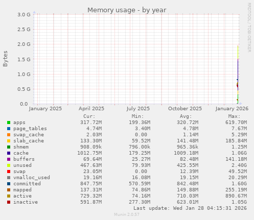Click the January 2026 x-axis label
This screenshot has height=220, width=254.
232,109
